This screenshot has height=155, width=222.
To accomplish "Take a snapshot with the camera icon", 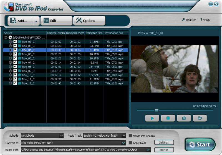I will click(x=184, y=118).
